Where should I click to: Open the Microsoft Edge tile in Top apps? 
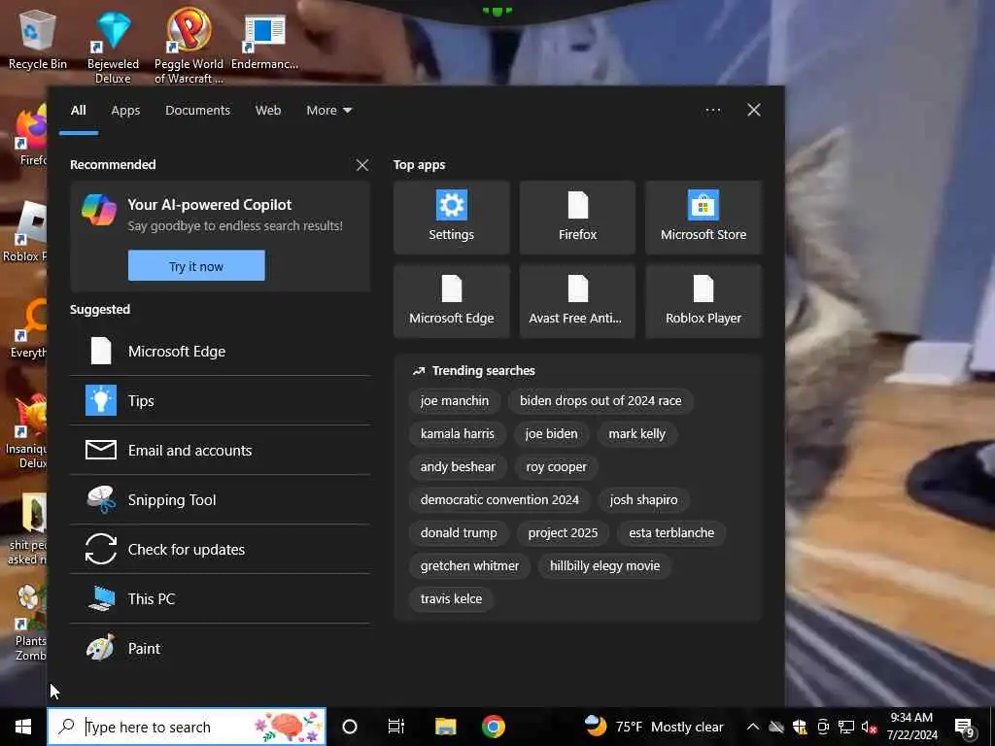click(x=451, y=301)
